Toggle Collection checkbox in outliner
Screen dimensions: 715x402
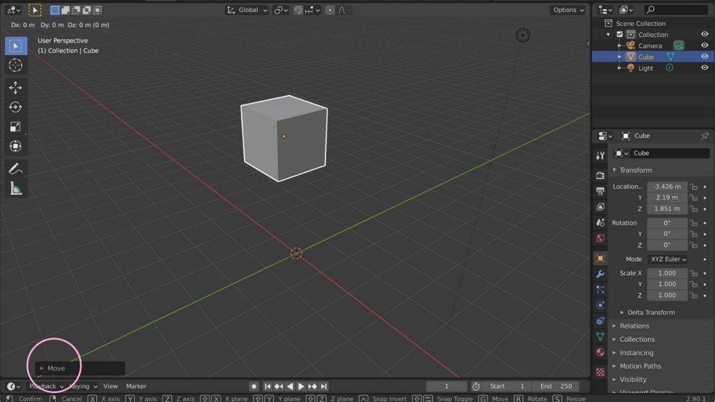coord(619,35)
